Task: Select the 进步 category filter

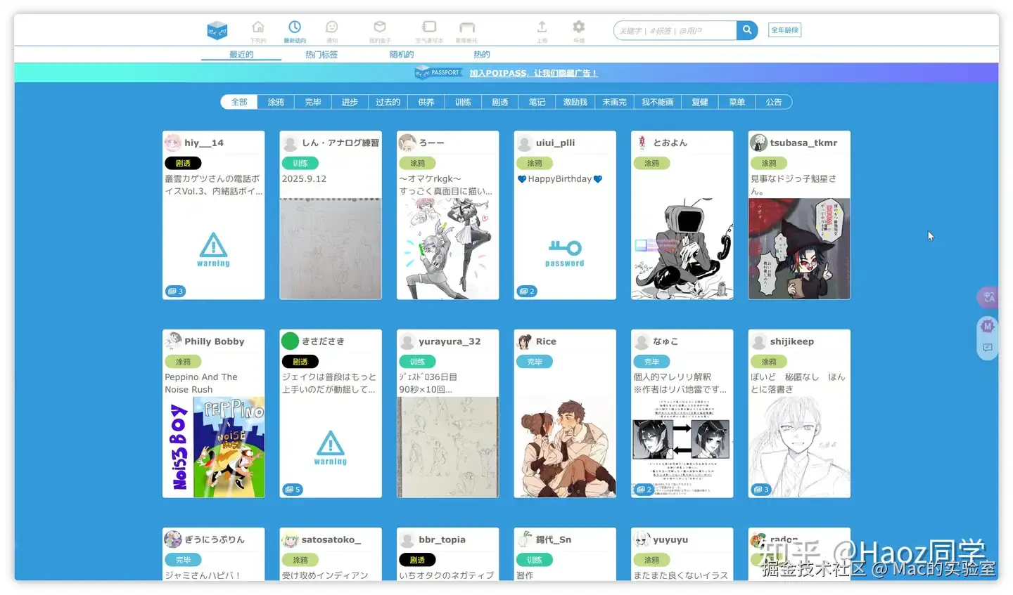Action: pyautogui.click(x=350, y=102)
